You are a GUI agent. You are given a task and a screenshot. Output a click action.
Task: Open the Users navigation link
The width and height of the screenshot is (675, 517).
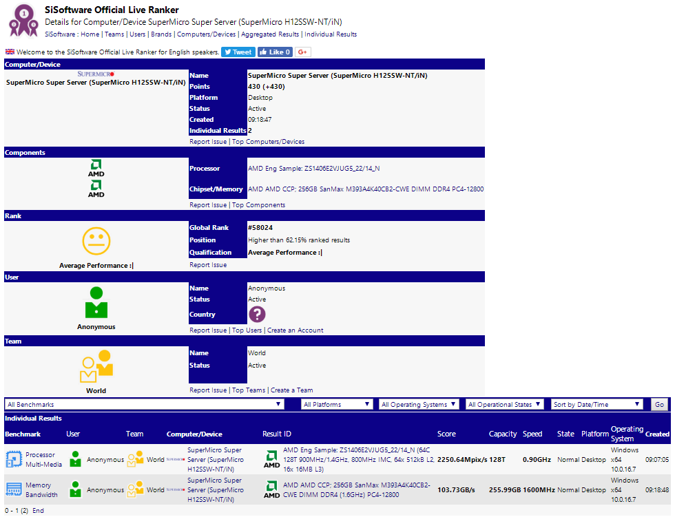point(137,34)
